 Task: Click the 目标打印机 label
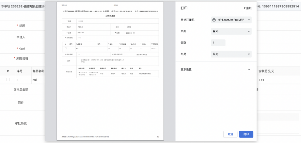pos(187,20)
